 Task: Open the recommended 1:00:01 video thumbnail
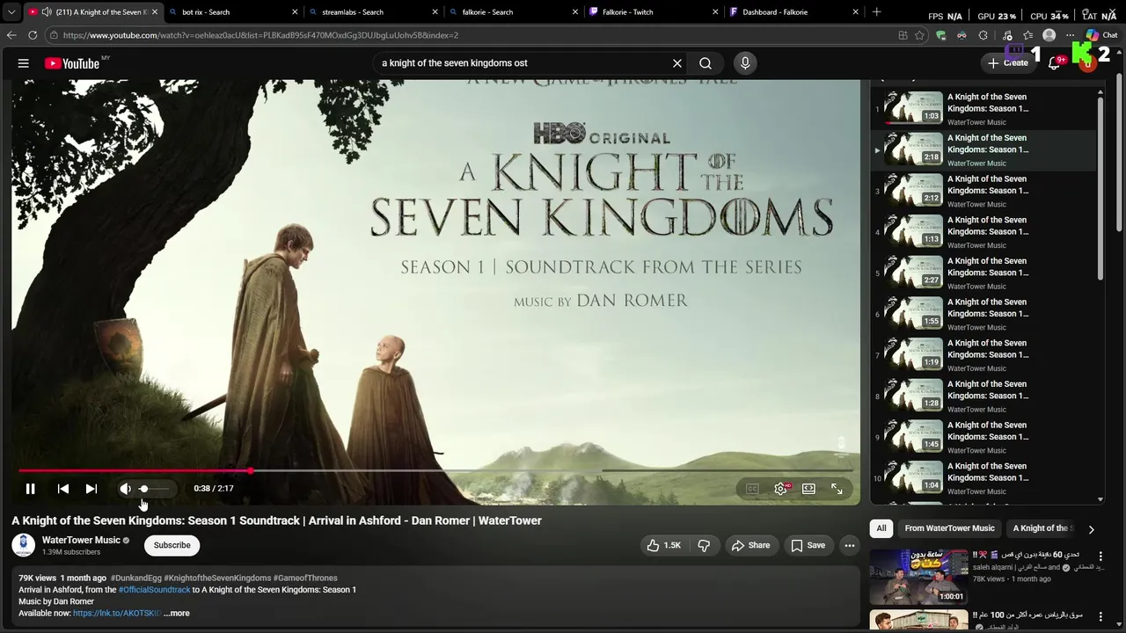[x=918, y=576]
